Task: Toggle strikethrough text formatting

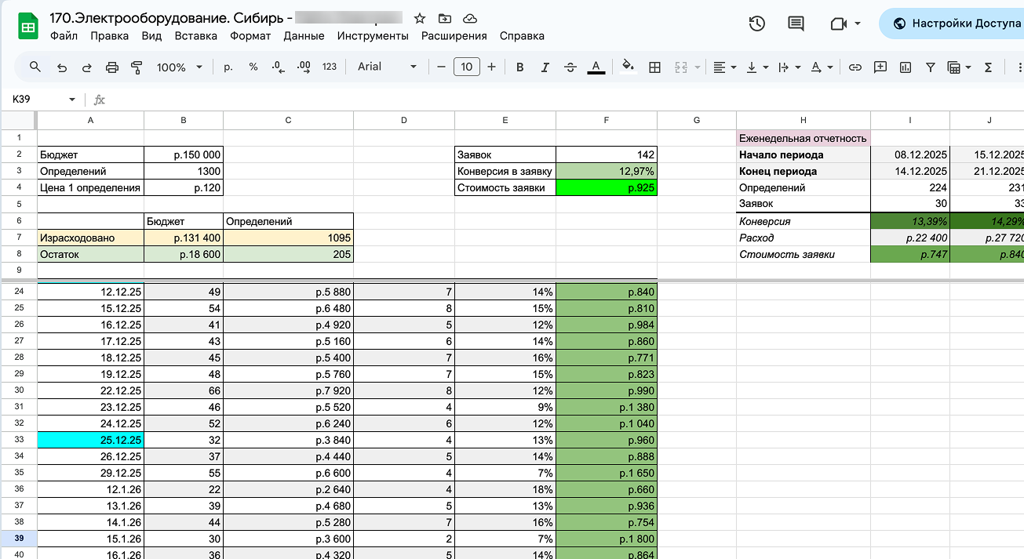Action: 570,67
